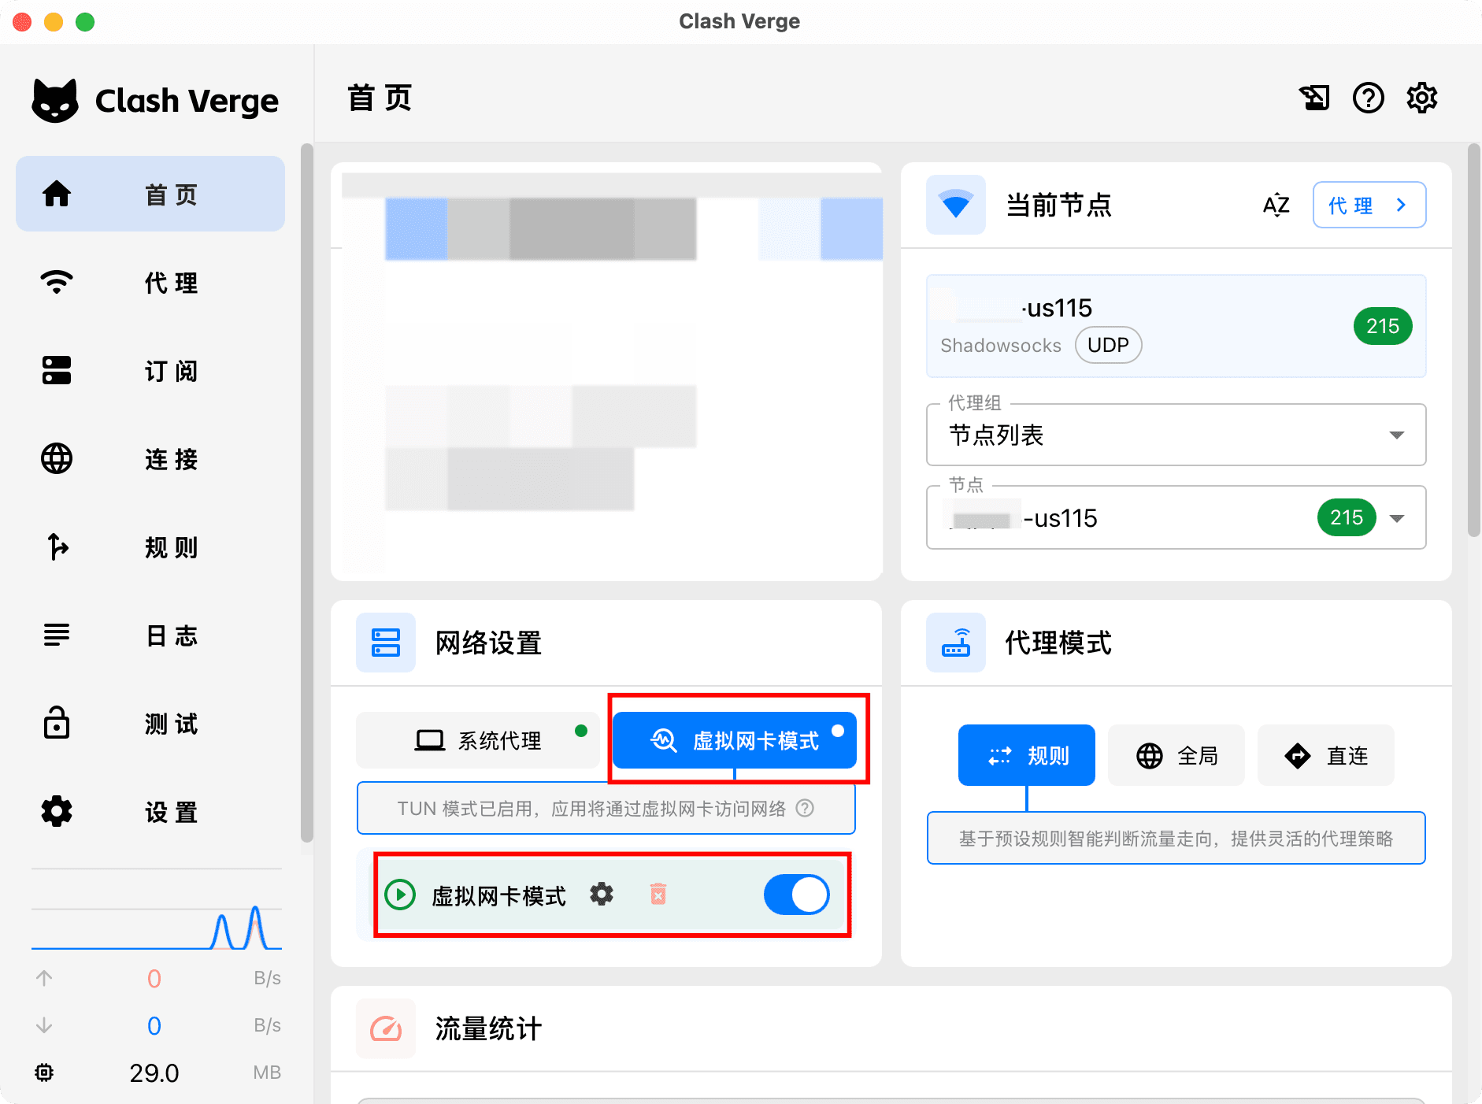
Task: Click the main content vertical scrollbar
Action: pos(1474,341)
